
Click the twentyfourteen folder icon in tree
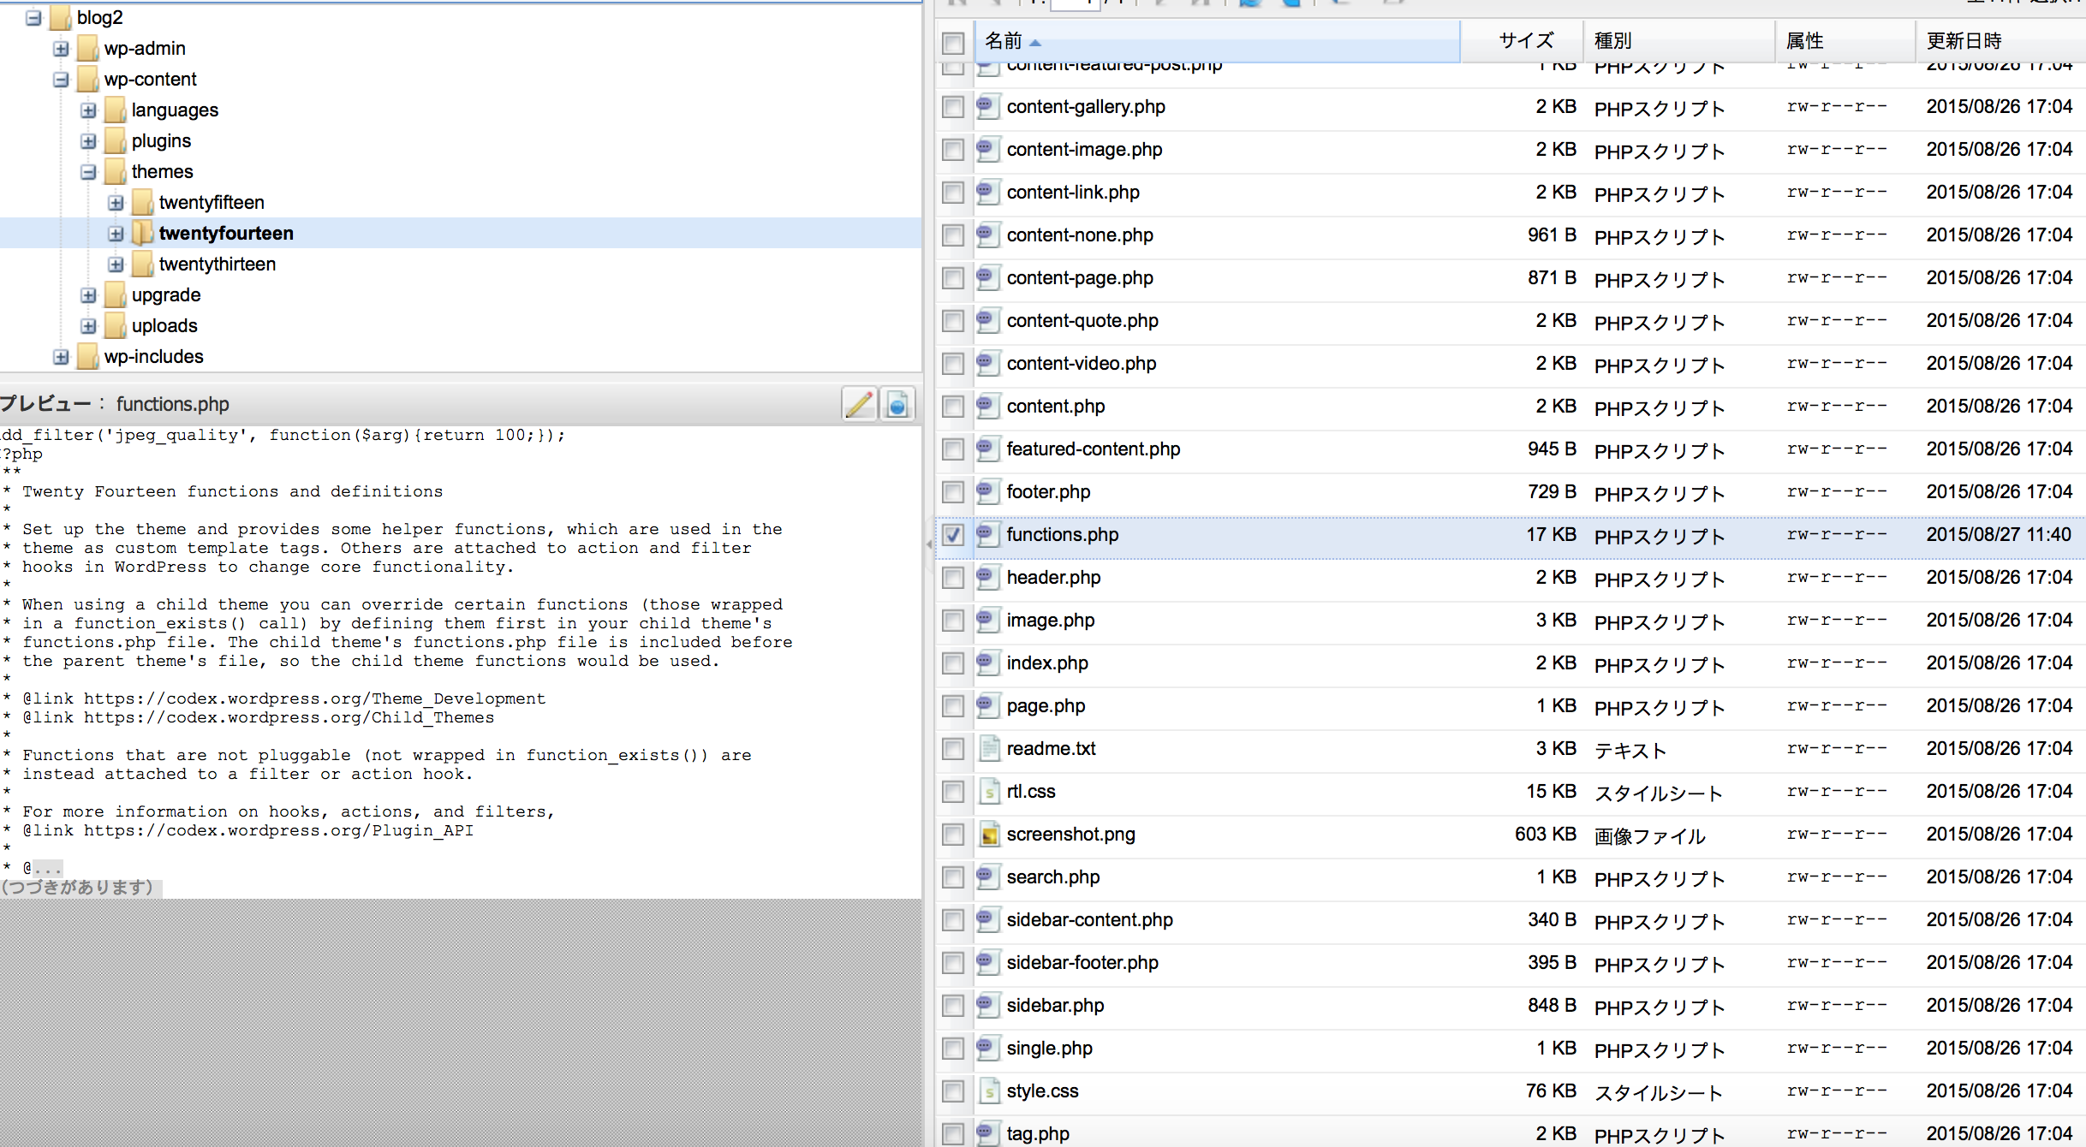[x=142, y=233]
